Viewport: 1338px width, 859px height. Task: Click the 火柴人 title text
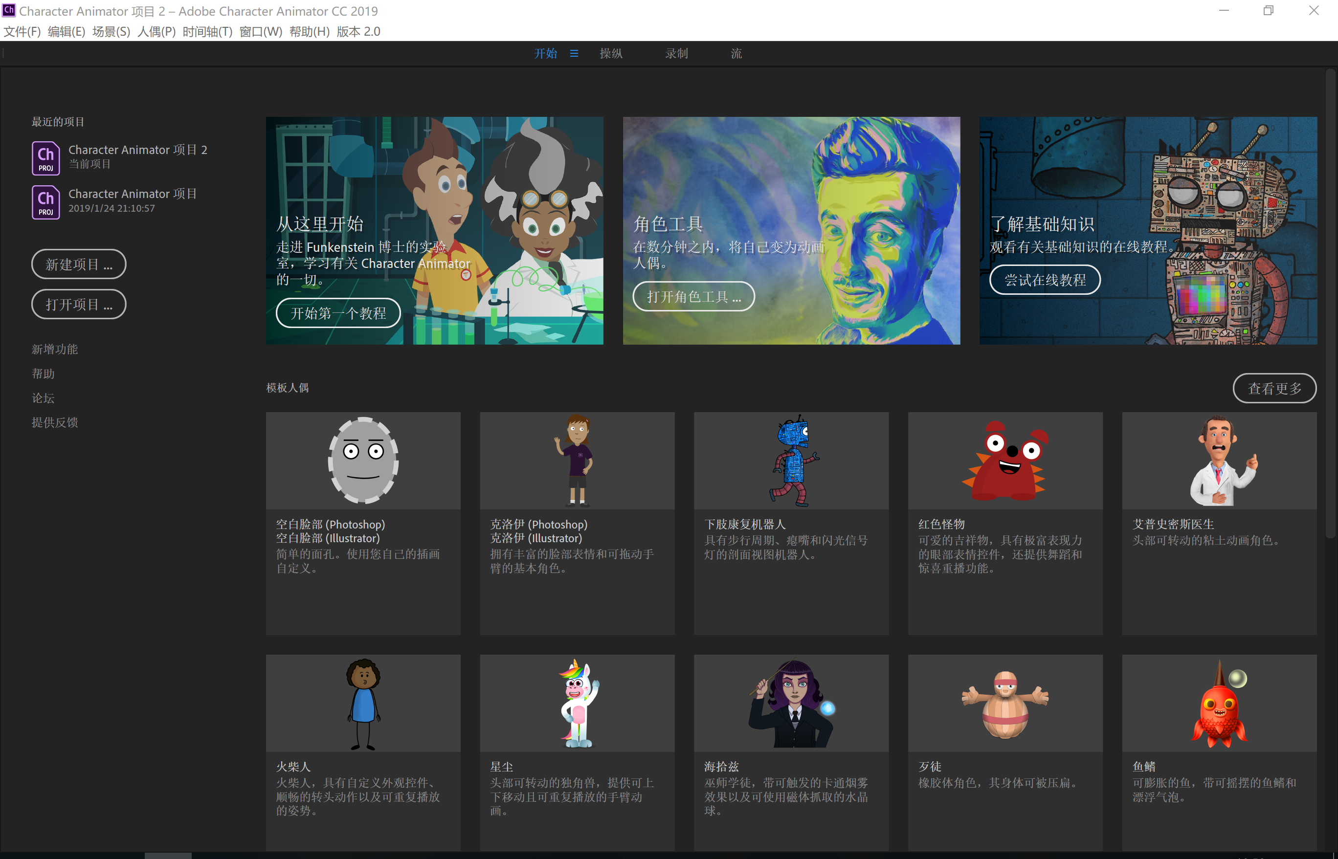click(x=293, y=767)
